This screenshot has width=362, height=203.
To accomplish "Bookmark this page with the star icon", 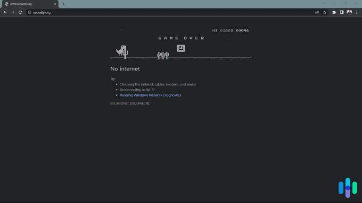I will [325, 12].
